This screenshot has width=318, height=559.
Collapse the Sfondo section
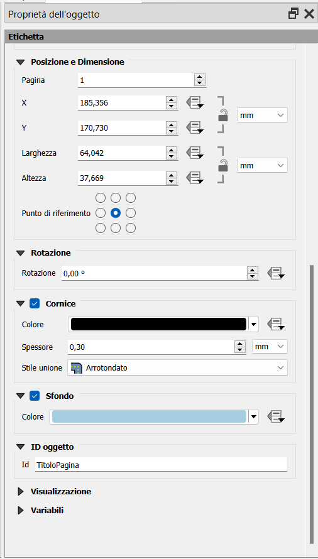click(x=21, y=396)
